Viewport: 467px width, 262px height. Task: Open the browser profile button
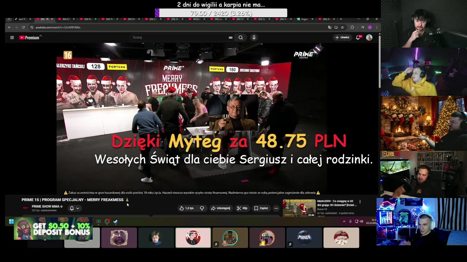[370, 27]
